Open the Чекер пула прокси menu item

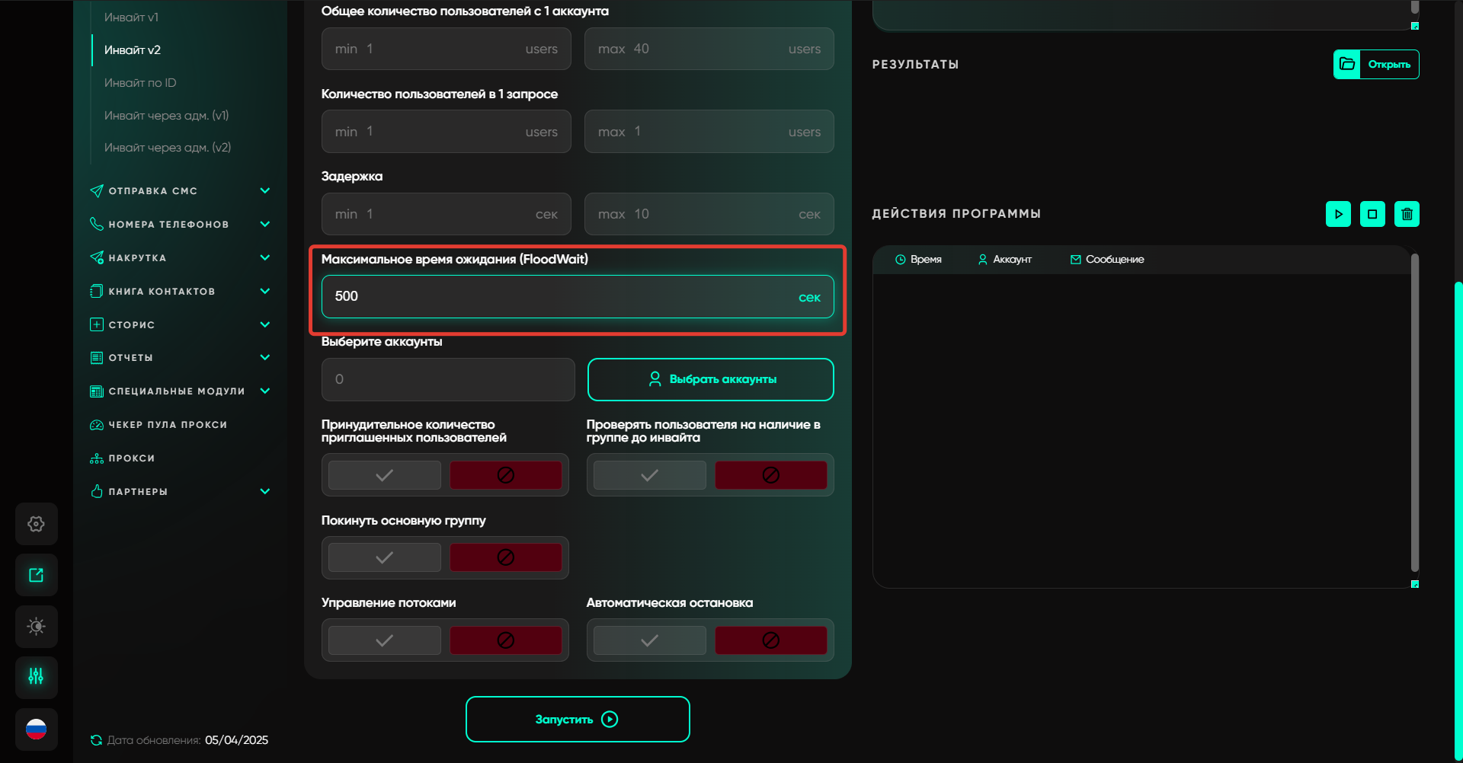(x=168, y=424)
